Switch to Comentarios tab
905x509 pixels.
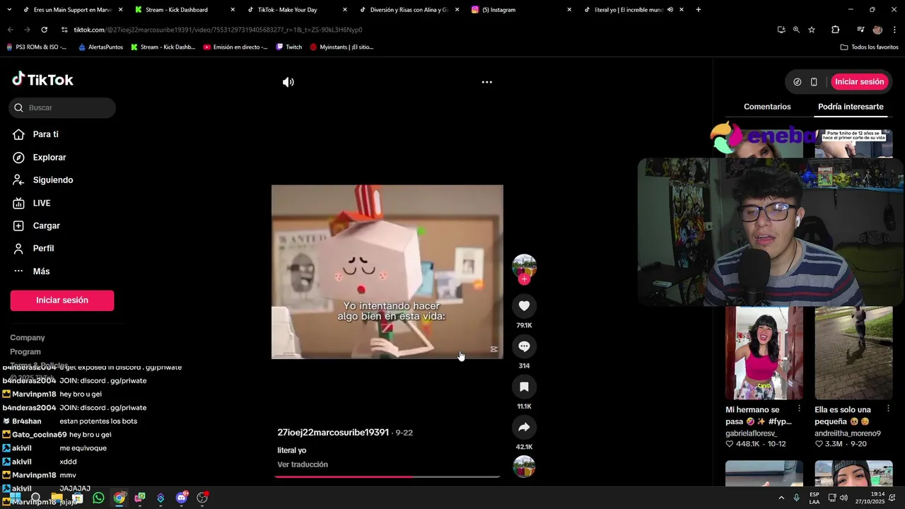click(x=767, y=107)
